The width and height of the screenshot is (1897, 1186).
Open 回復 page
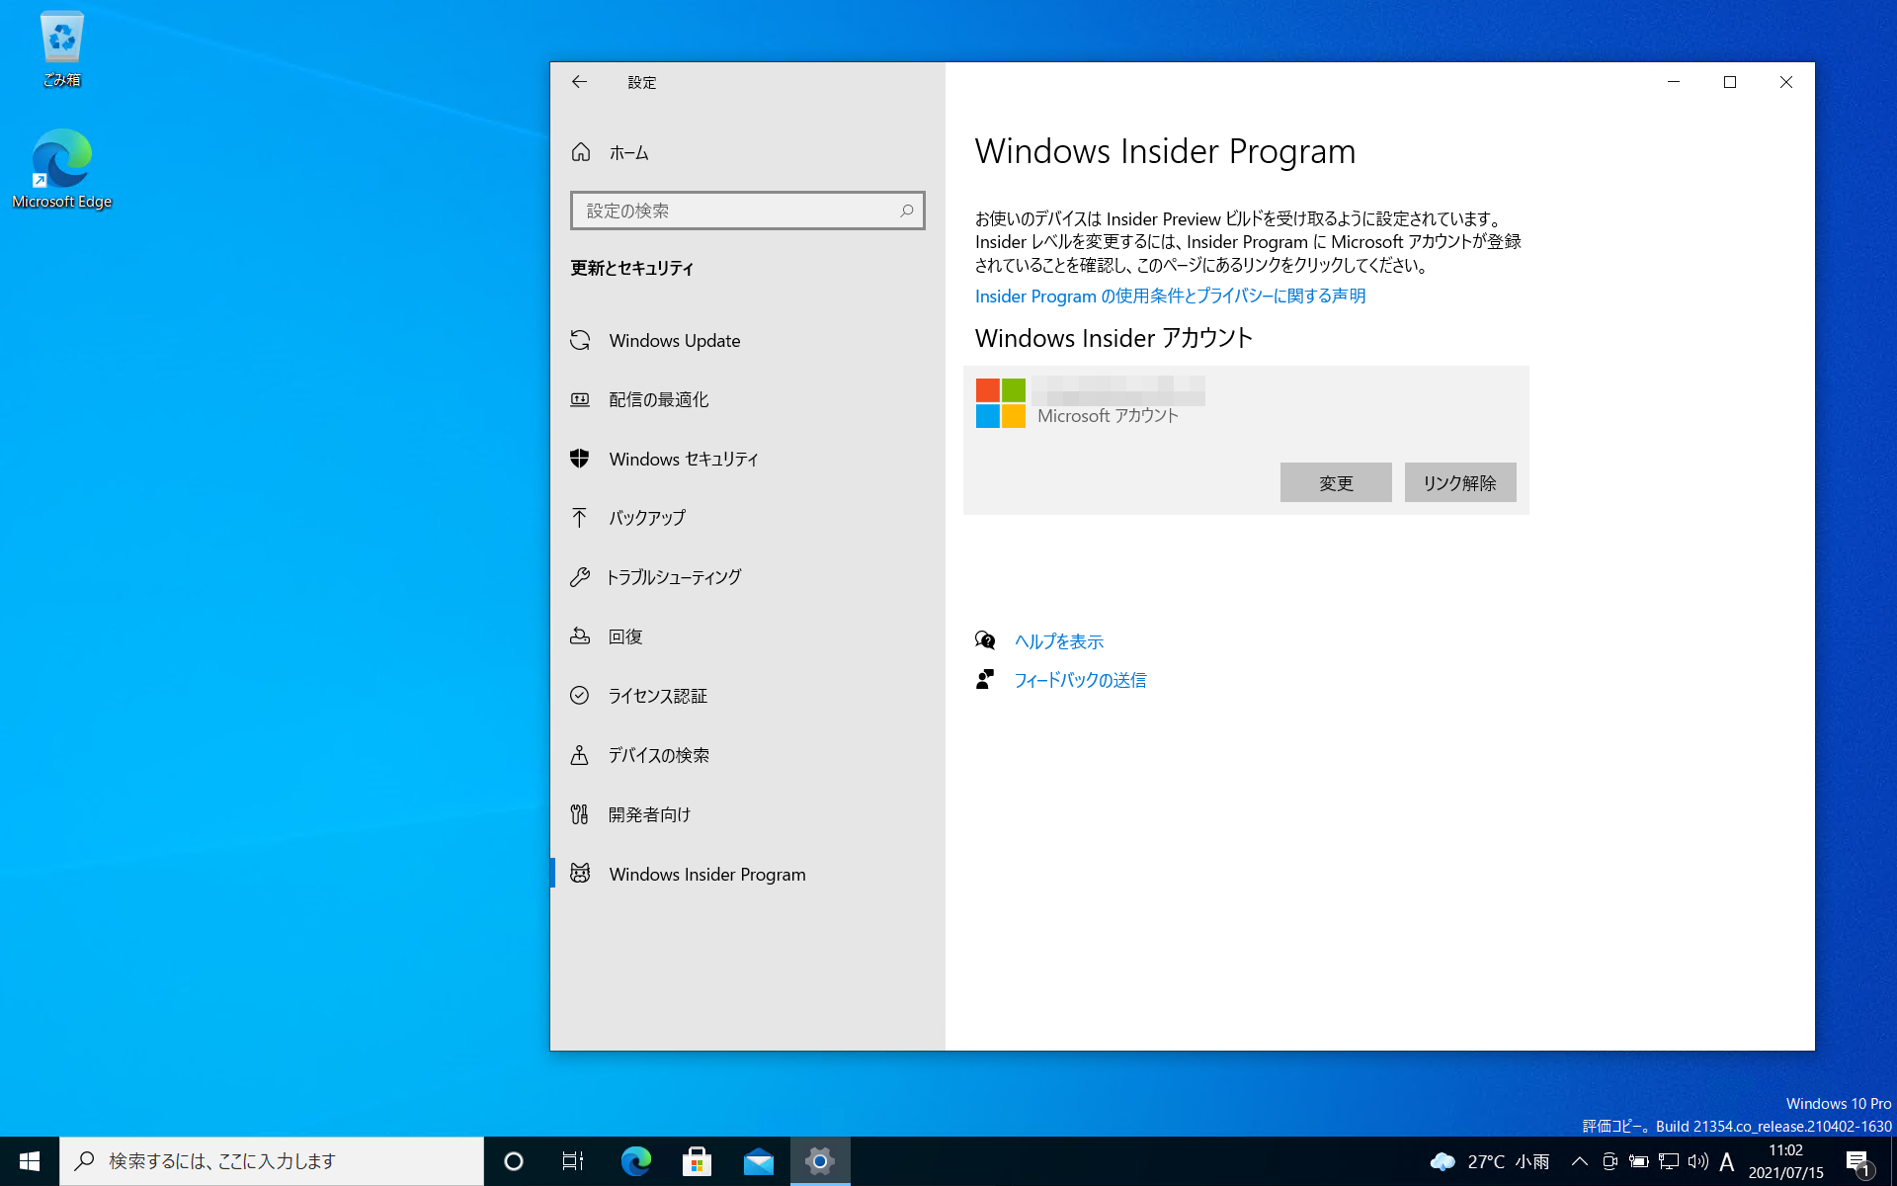[x=748, y=636]
